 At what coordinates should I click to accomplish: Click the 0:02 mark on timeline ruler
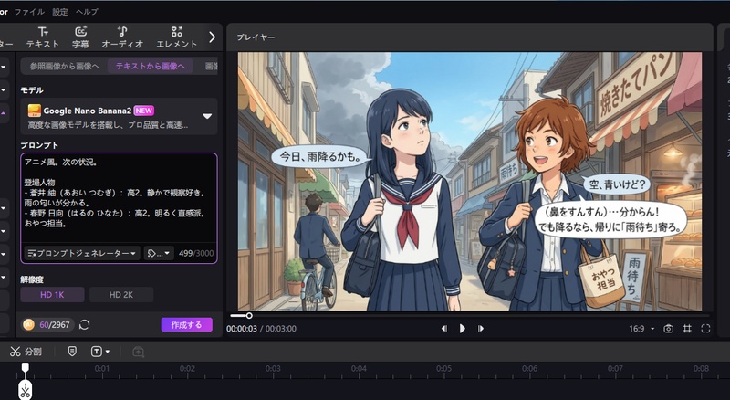(x=187, y=368)
